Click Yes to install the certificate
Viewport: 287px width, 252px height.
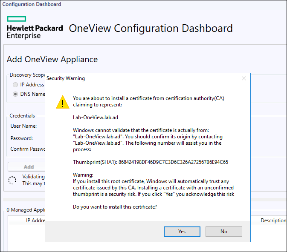pos(182,231)
